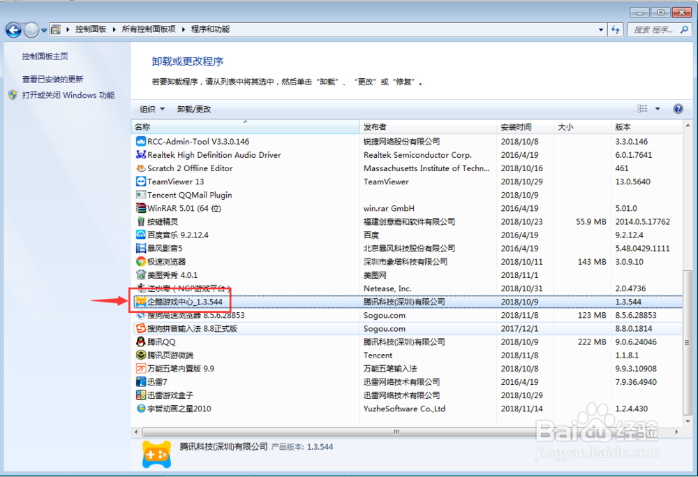The width and height of the screenshot is (698, 477).
Task: Click the 宇哲动画之星2010 icon
Action: coord(141,409)
